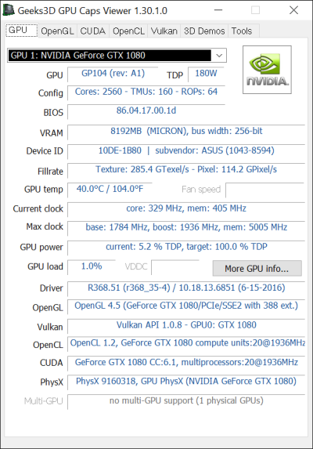
Task: Open the GPU selection dropdown arrow
Action: [x=219, y=56]
